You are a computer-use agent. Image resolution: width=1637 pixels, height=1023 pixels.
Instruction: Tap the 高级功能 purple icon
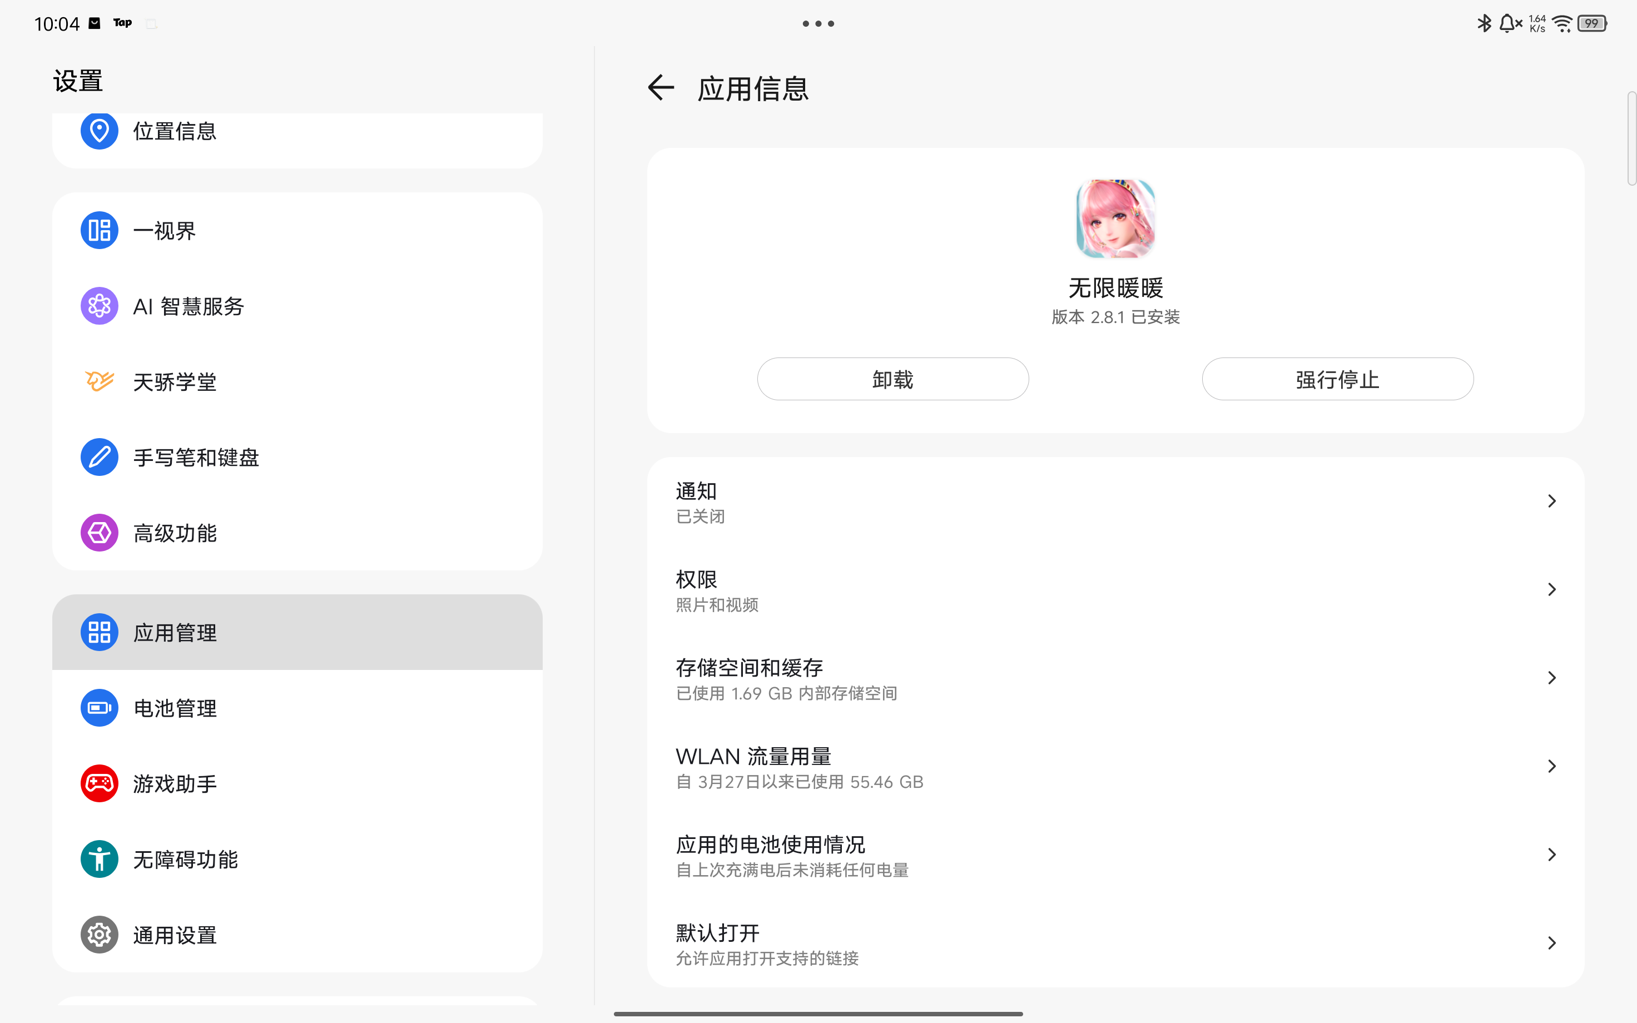pyautogui.click(x=100, y=533)
